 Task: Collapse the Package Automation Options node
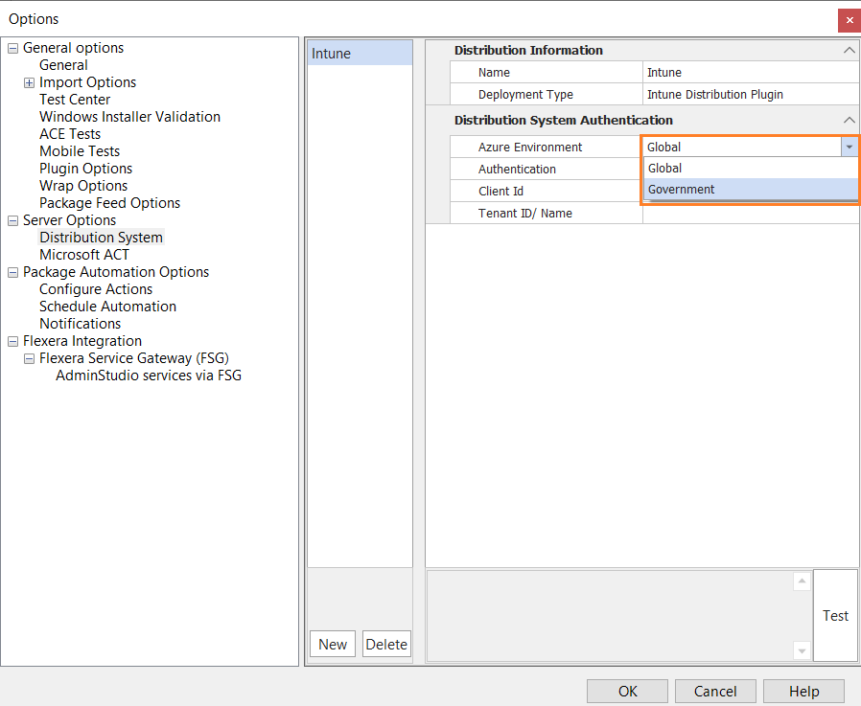[x=12, y=273]
